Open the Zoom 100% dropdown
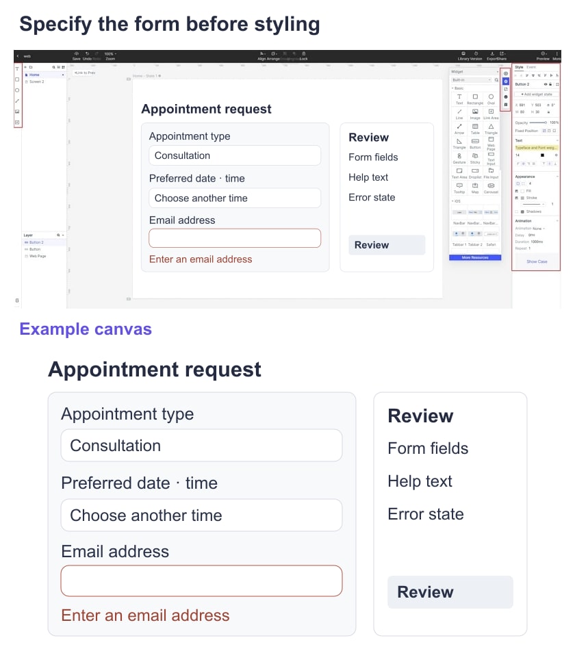The height and width of the screenshot is (664, 575). (110, 56)
